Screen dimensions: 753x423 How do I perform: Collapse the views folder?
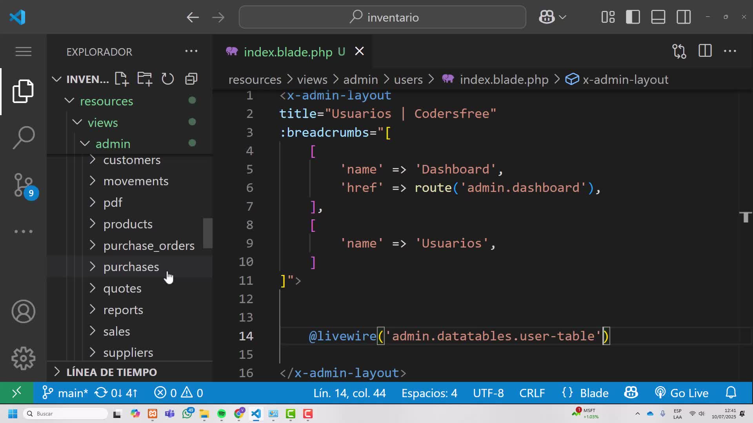click(x=77, y=122)
